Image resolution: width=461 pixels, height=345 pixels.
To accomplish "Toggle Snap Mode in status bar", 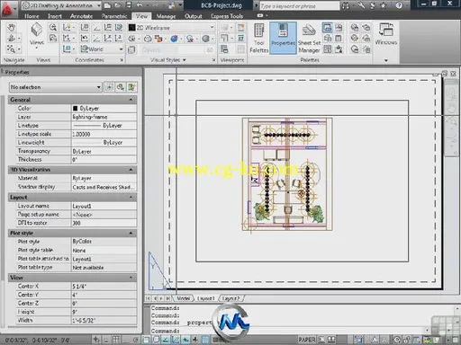I will click(106, 340).
